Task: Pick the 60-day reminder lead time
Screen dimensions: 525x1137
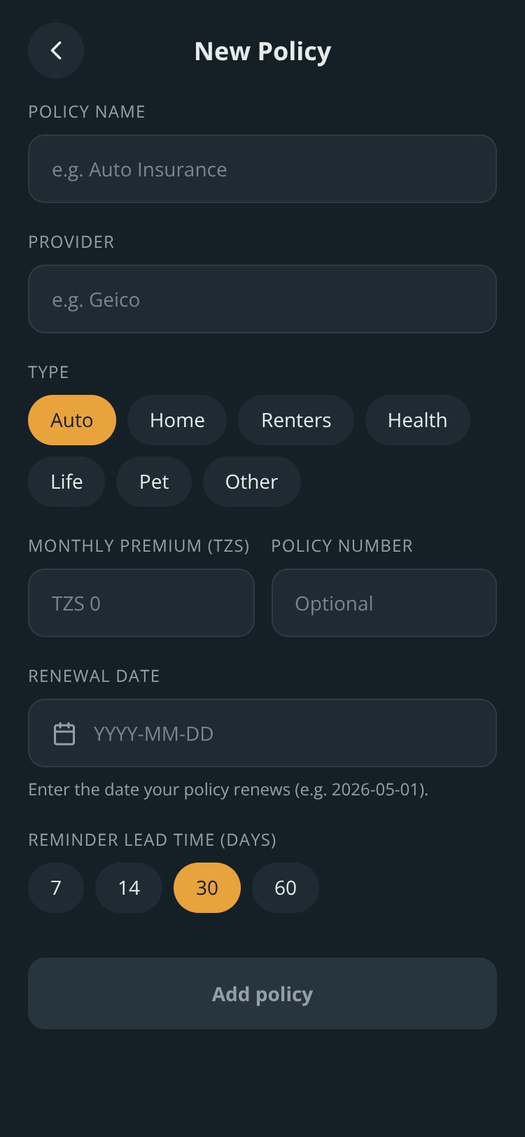Action: click(286, 888)
